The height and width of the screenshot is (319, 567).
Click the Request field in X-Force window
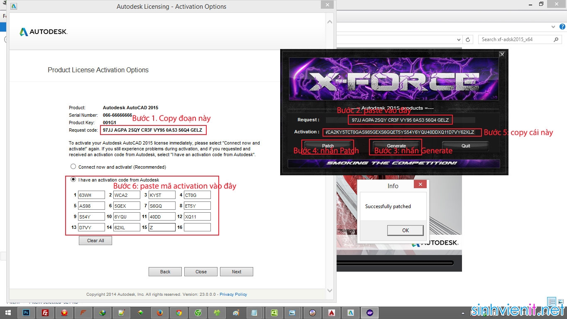400,120
